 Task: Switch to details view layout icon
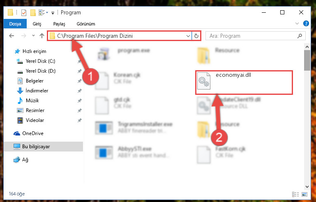coord(295,194)
